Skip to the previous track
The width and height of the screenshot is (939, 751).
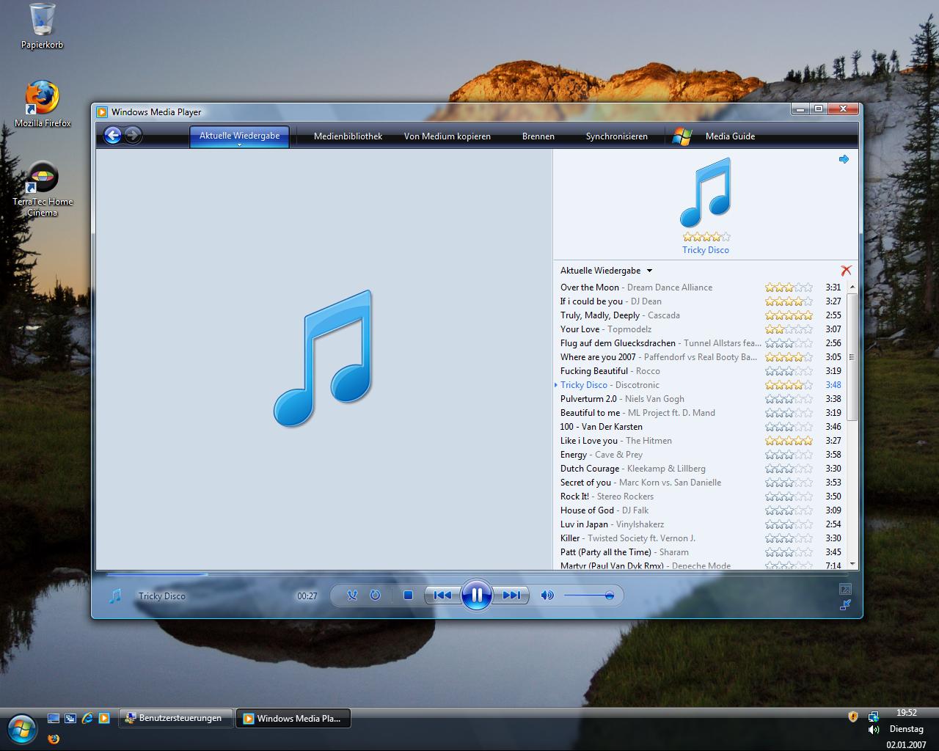tap(442, 596)
